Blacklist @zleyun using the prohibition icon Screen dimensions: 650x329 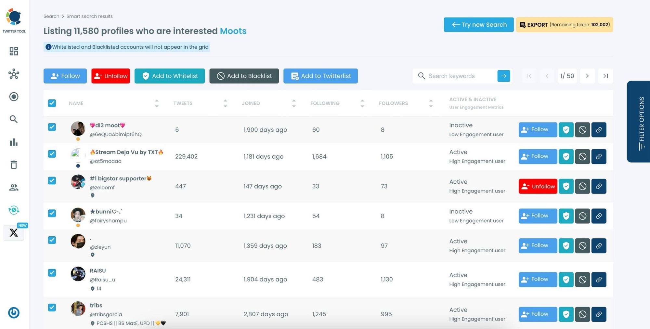(x=582, y=246)
